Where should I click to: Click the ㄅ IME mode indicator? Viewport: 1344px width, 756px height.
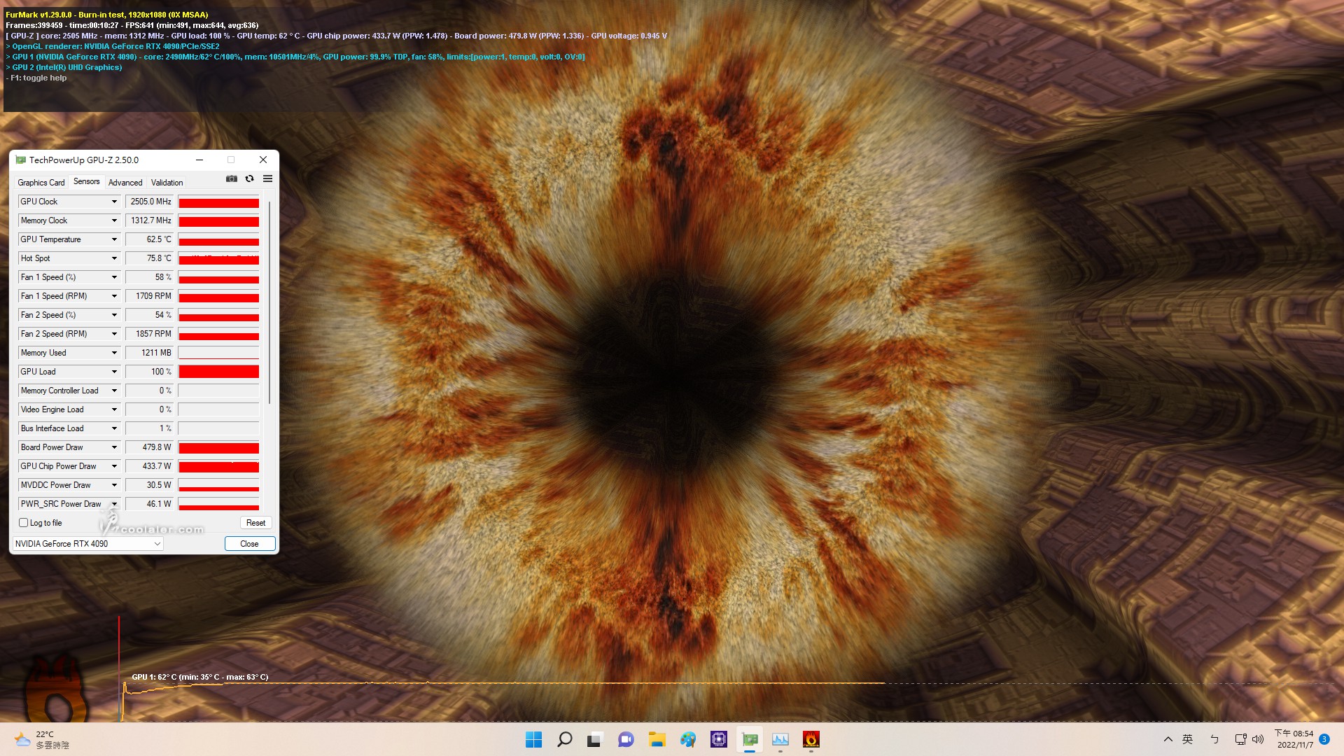click(1214, 739)
